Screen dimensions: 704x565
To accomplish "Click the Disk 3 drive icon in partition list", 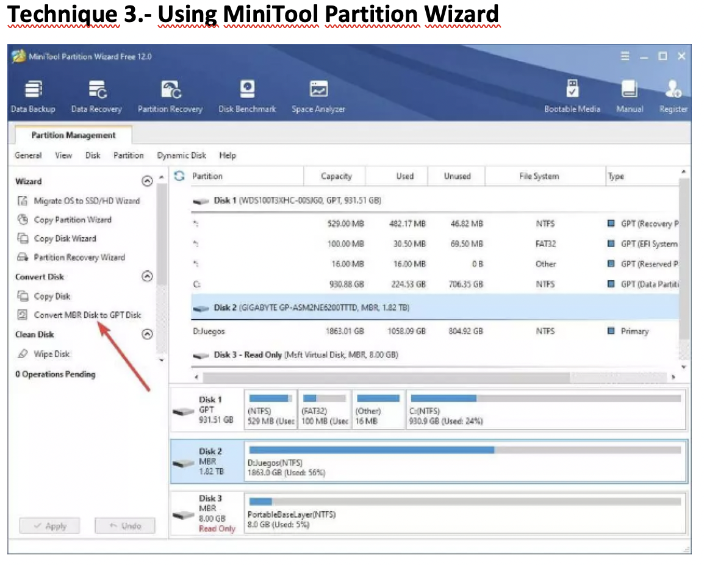I will tap(201, 356).
